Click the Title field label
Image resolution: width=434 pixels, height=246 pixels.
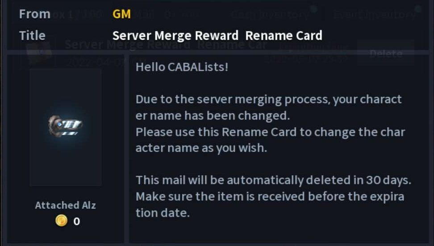coord(32,35)
